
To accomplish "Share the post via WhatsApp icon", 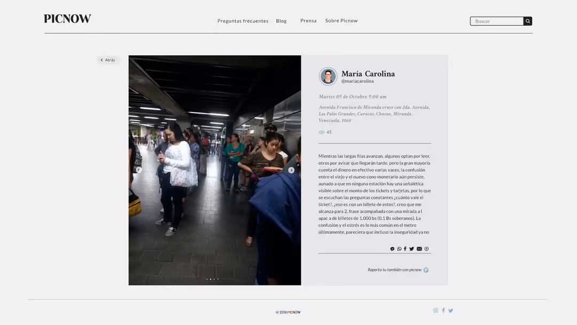I will [x=399, y=249].
